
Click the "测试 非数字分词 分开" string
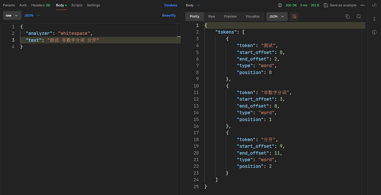73,40
